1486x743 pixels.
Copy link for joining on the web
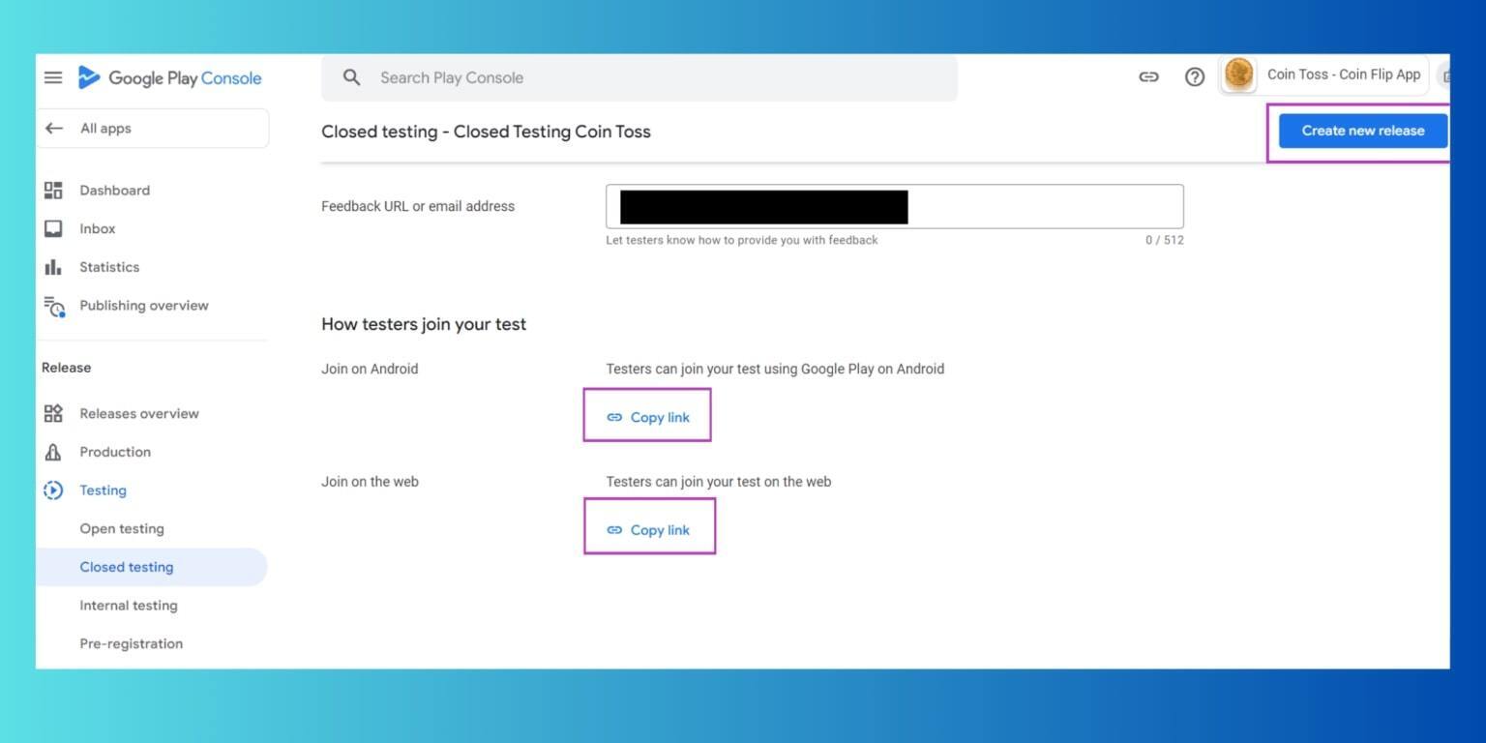point(648,530)
